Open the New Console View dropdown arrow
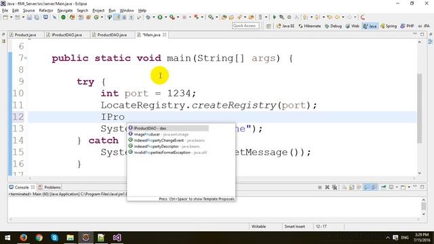Screen dimensions: 434x244 tap(409, 187)
